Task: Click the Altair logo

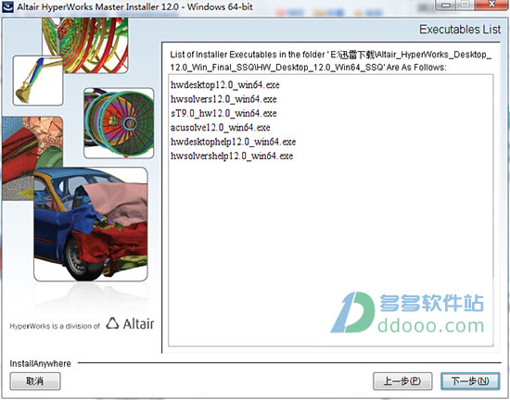Action: tap(130, 324)
